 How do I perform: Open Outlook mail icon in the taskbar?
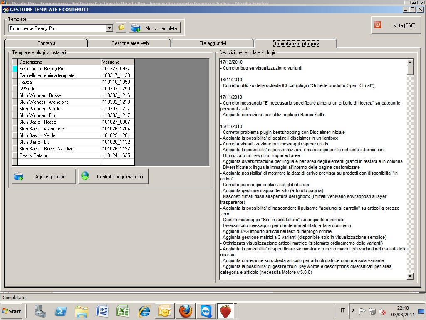coord(165,311)
